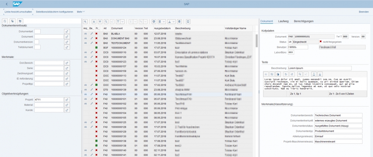373x157 pixels.
Task: Expand the export dropdown in list toolbar
Action: coord(174,21)
